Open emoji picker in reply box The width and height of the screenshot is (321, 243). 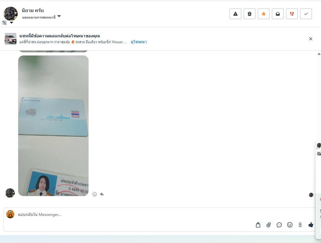click(x=290, y=225)
